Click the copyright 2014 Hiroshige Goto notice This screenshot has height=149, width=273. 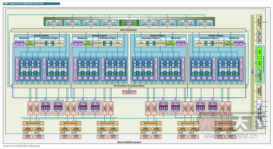tap(21, 146)
